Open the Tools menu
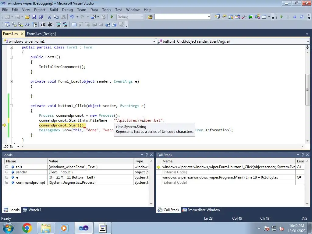The width and height of the screenshot is (312, 234). tap(106, 9)
